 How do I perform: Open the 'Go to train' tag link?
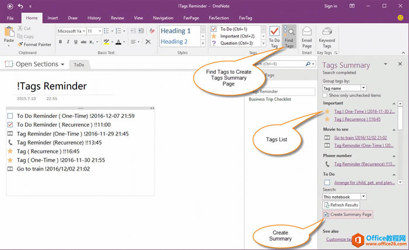pyautogui.click(x=360, y=138)
